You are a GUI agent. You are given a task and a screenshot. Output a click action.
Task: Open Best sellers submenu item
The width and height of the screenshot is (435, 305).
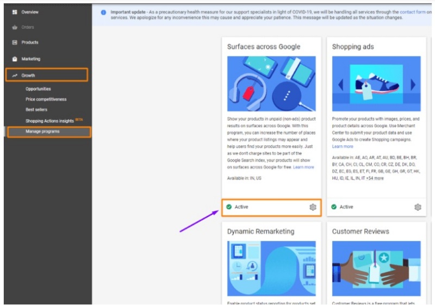[36, 109]
